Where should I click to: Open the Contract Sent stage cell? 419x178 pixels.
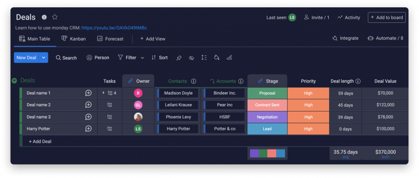coord(268,105)
